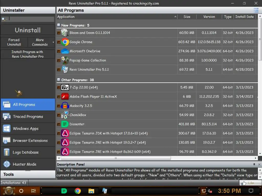
Task: Tick the Popcap Game Collection checkbox
Action: 59,60
